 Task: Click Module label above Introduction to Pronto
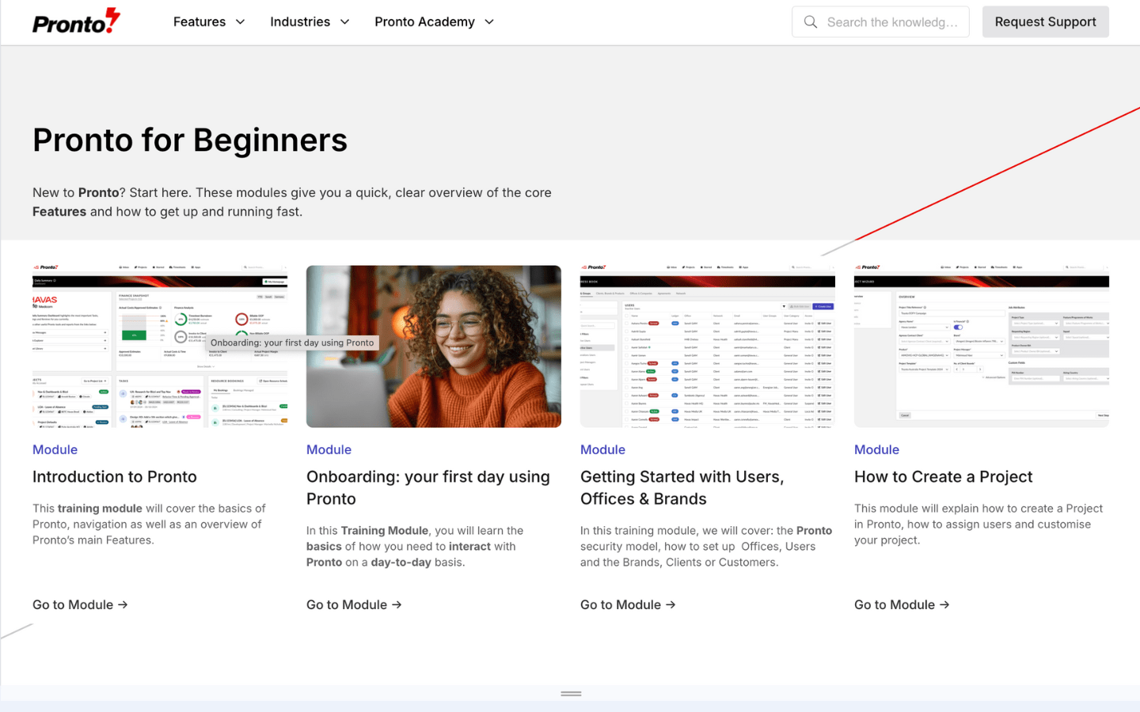[55, 449]
